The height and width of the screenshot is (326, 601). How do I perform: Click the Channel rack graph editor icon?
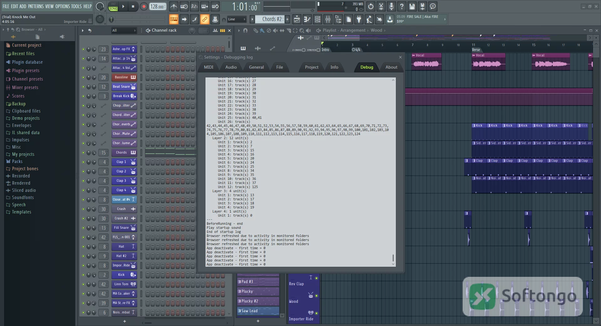click(215, 30)
